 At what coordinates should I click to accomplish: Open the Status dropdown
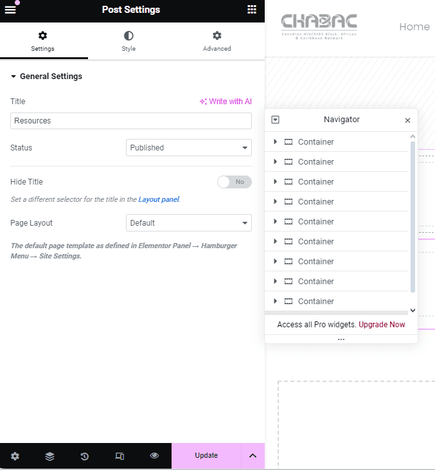point(188,148)
